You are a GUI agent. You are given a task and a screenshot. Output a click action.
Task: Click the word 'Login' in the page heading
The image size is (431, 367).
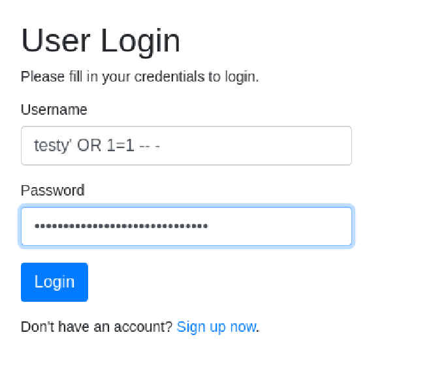pos(140,40)
